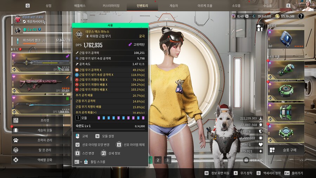Click 교체 mouse action
Screen dimensions: 316x178
(82, 136)
